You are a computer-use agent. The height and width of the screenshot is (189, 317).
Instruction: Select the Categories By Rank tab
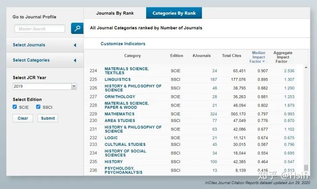(174, 13)
